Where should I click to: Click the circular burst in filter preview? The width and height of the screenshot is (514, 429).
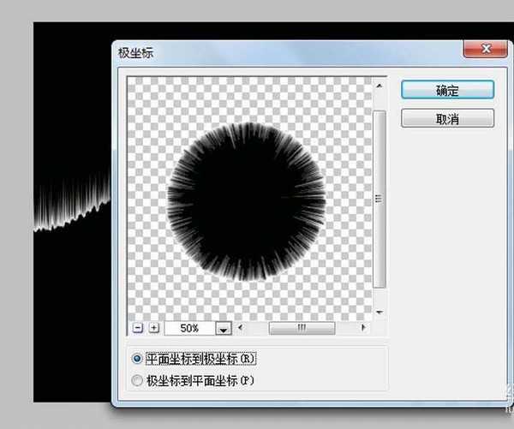[247, 201]
